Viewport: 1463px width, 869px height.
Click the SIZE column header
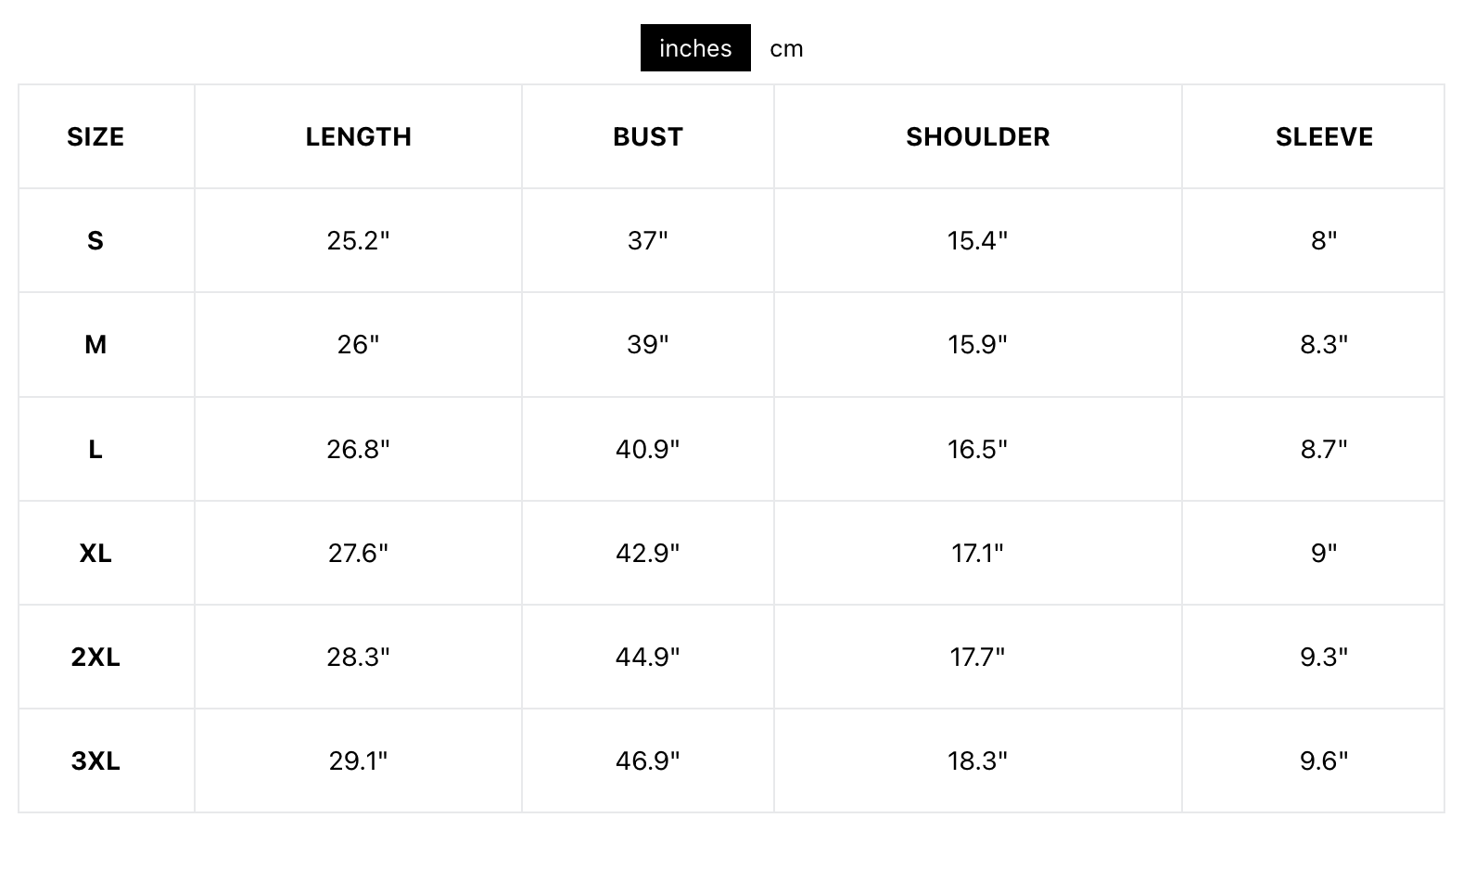tap(95, 137)
